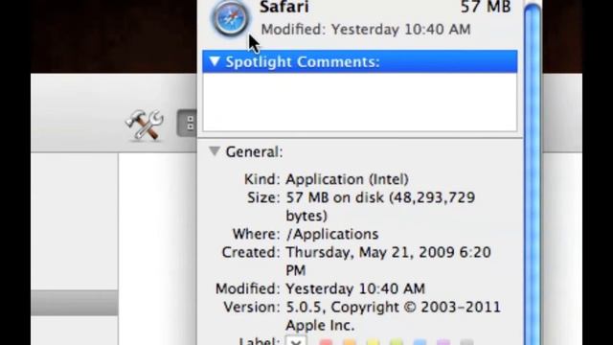This screenshot has width=613, height=345.
Task: Click inside the Spotlight Comments text box
Action: 360,103
